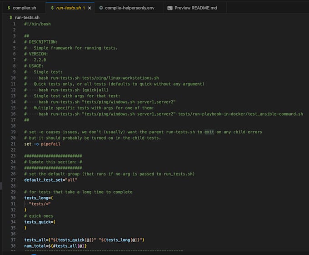Close the run-tests.sh tab

pyautogui.click(x=90, y=8)
